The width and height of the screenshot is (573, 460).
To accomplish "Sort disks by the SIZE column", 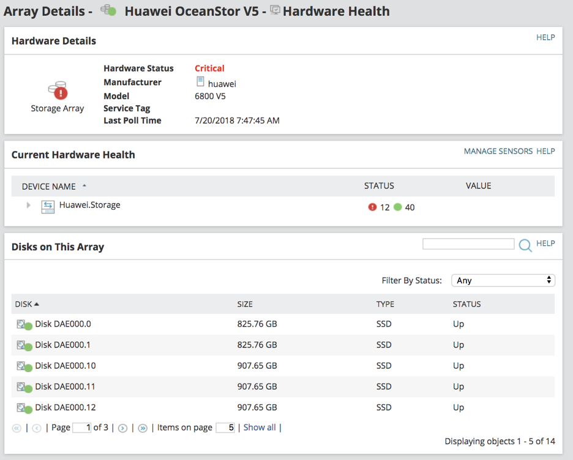I will pyautogui.click(x=245, y=304).
